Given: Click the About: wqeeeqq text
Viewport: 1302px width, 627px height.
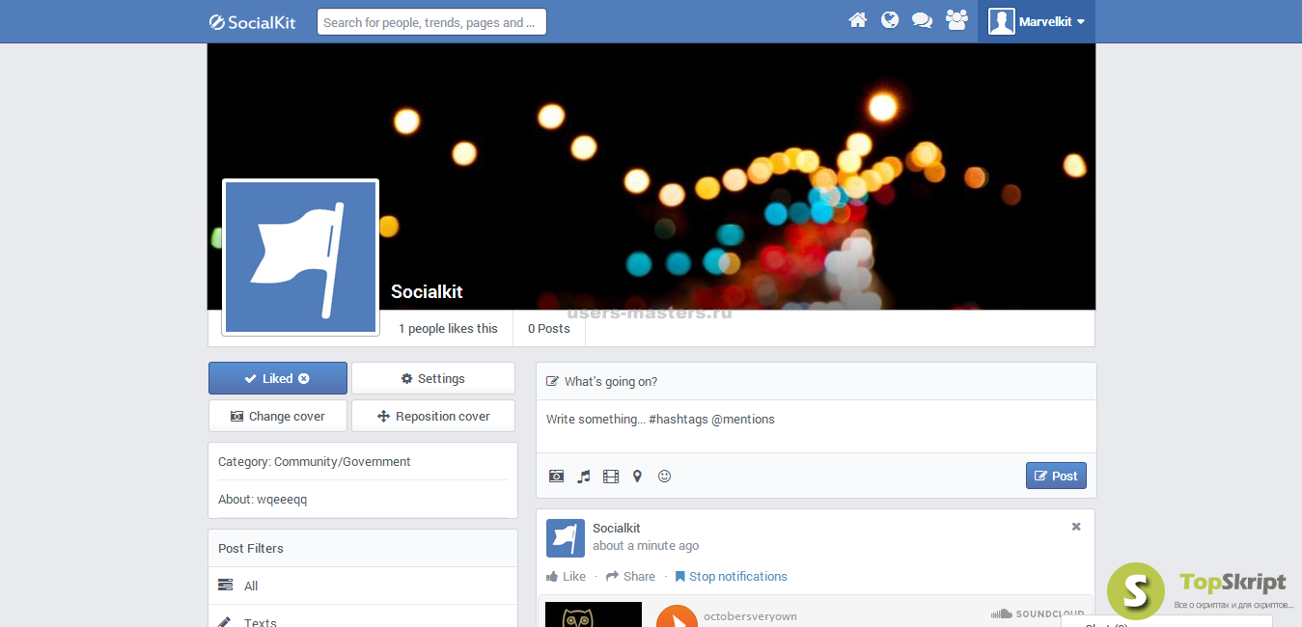Looking at the screenshot, I should (263, 499).
